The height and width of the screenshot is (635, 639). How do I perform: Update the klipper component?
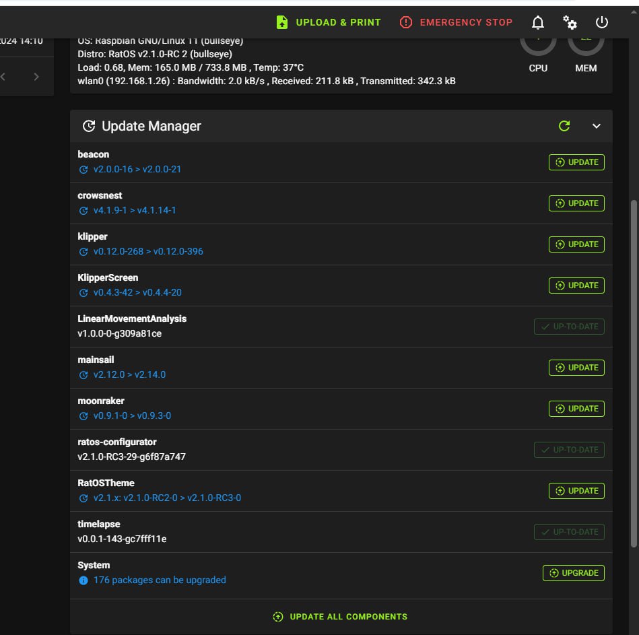pos(576,244)
